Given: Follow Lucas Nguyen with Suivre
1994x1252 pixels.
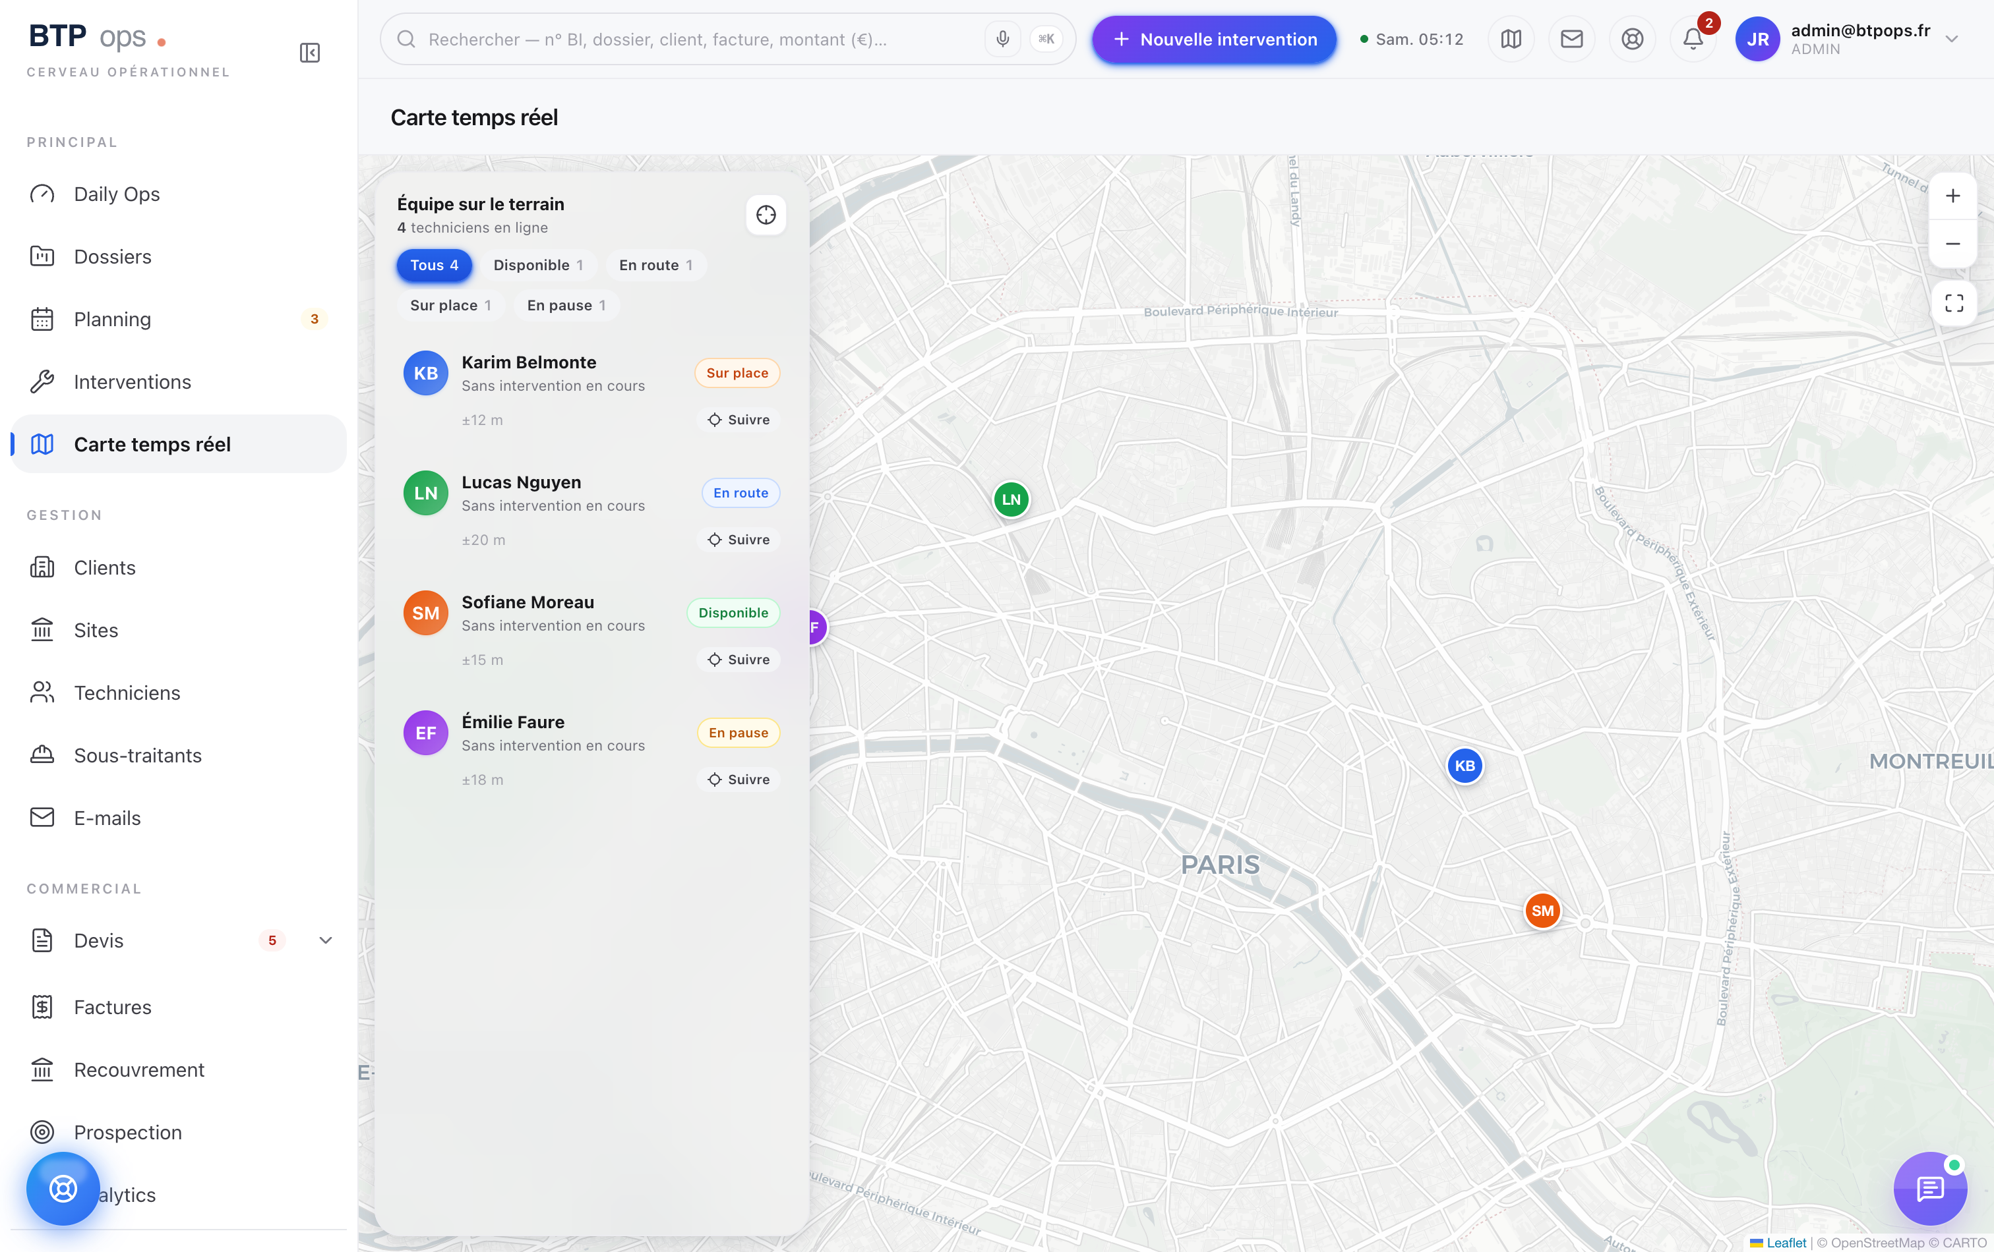Looking at the screenshot, I should pos(739,540).
